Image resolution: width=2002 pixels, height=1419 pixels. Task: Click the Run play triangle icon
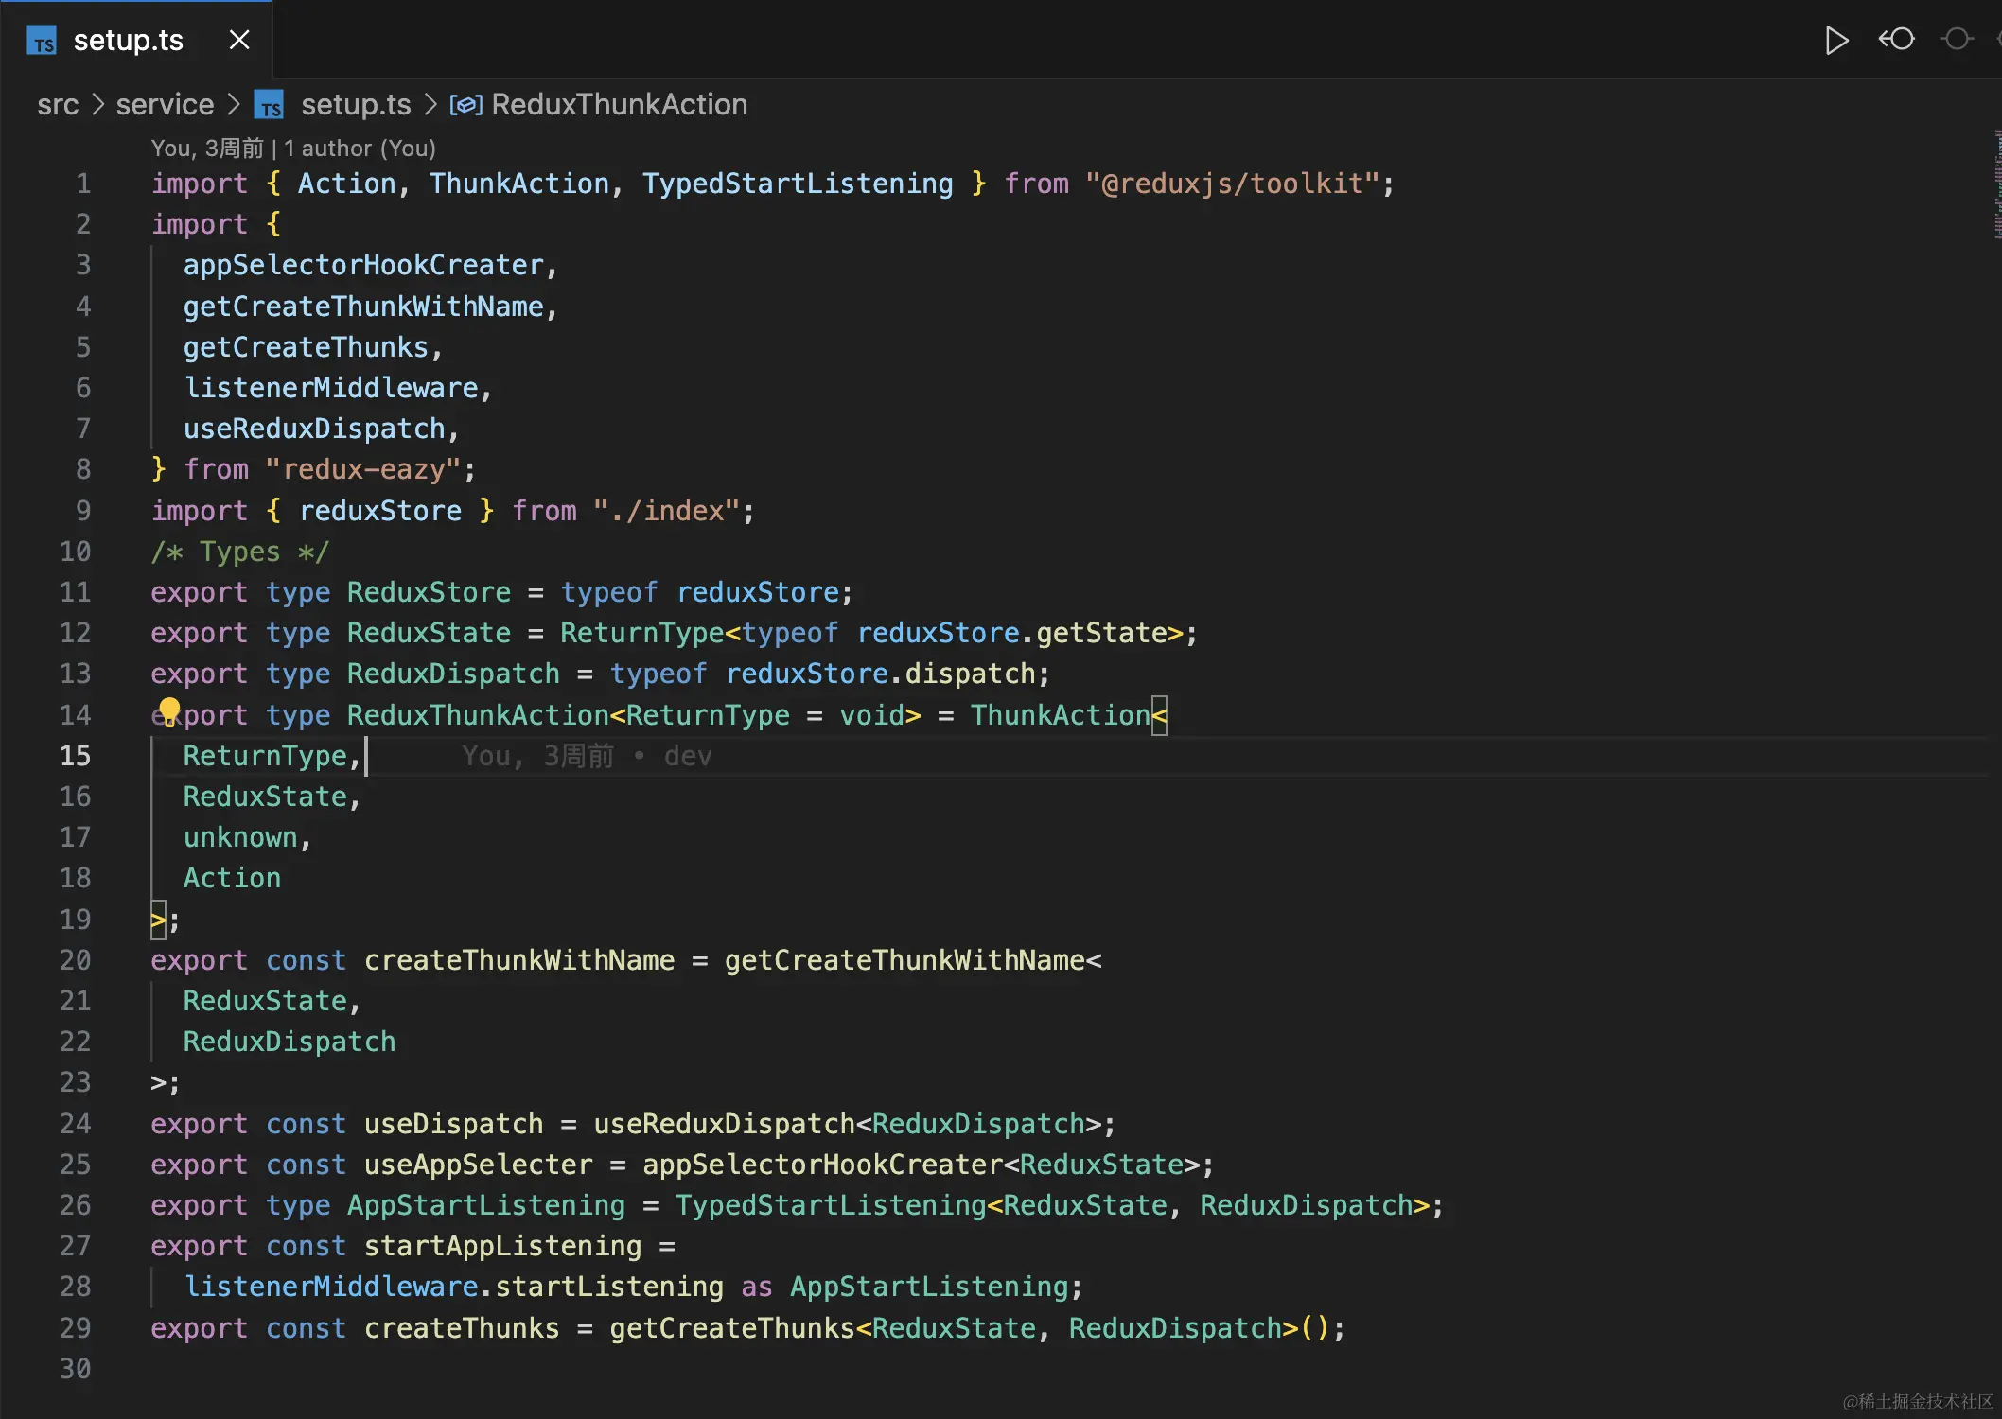tap(1835, 40)
